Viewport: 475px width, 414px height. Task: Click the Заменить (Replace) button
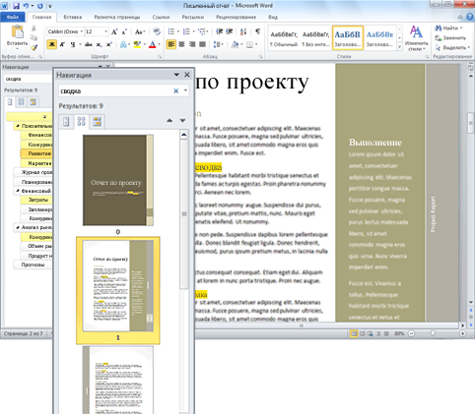[450, 37]
